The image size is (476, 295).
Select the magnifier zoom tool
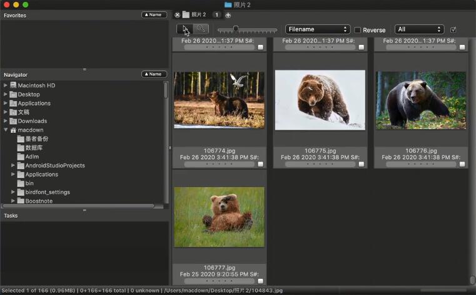pyautogui.click(x=201, y=29)
